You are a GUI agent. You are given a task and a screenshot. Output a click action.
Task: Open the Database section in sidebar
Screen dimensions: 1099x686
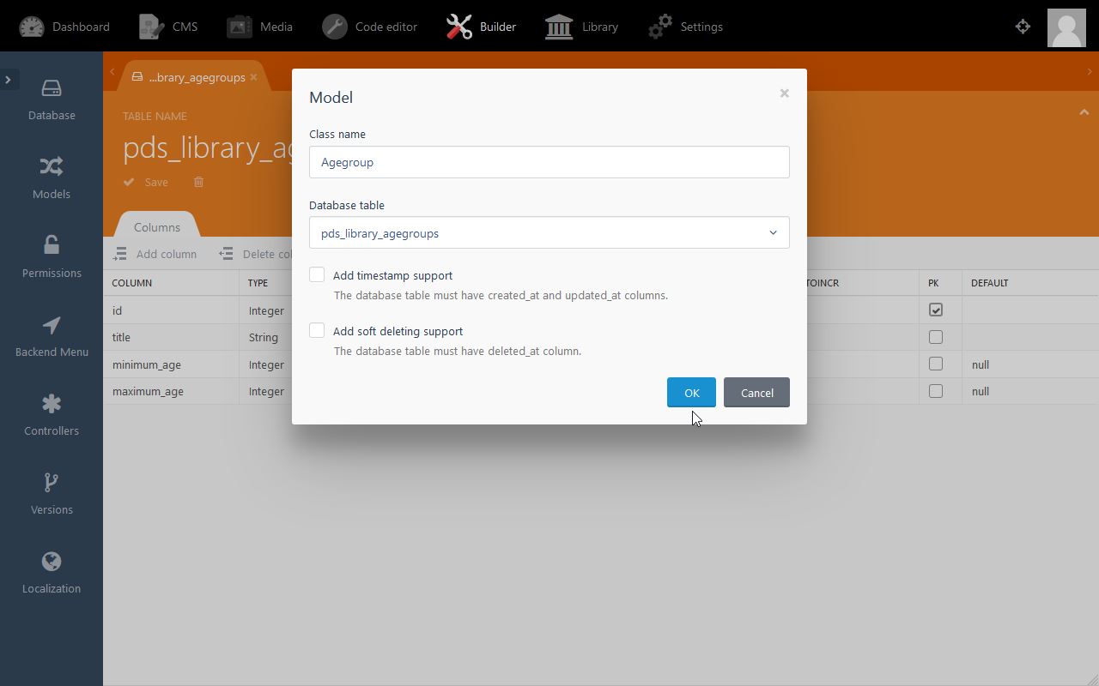[52, 99]
